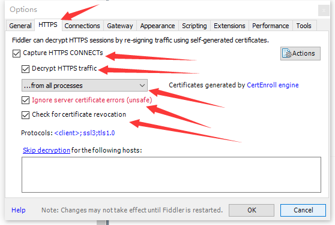Open the Performance tab
Viewport: 335px width, 225px height.
(x=271, y=26)
